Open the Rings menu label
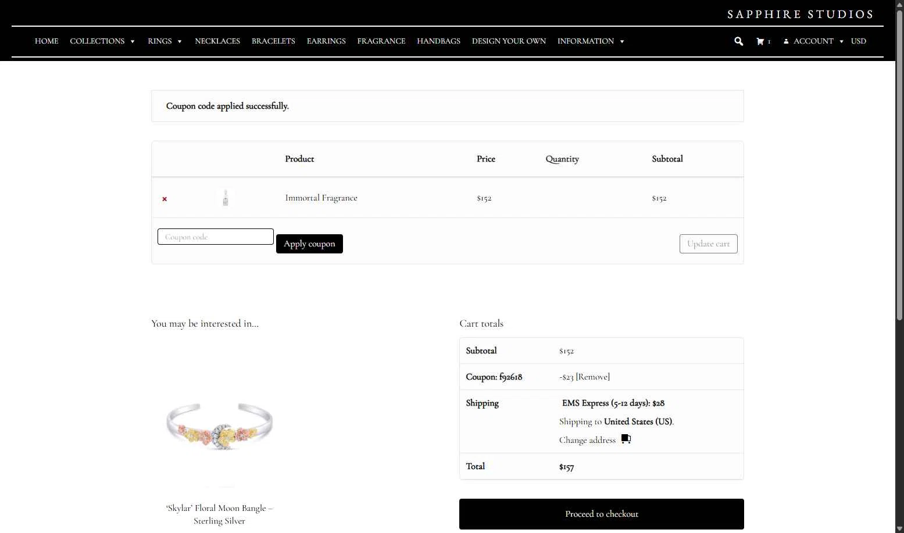 click(160, 41)
